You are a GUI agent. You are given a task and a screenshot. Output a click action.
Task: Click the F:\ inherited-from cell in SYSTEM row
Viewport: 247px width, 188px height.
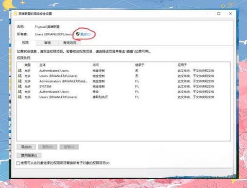tap(137, 87)
